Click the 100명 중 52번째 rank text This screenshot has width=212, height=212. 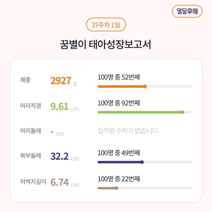(x=118, y=77)
